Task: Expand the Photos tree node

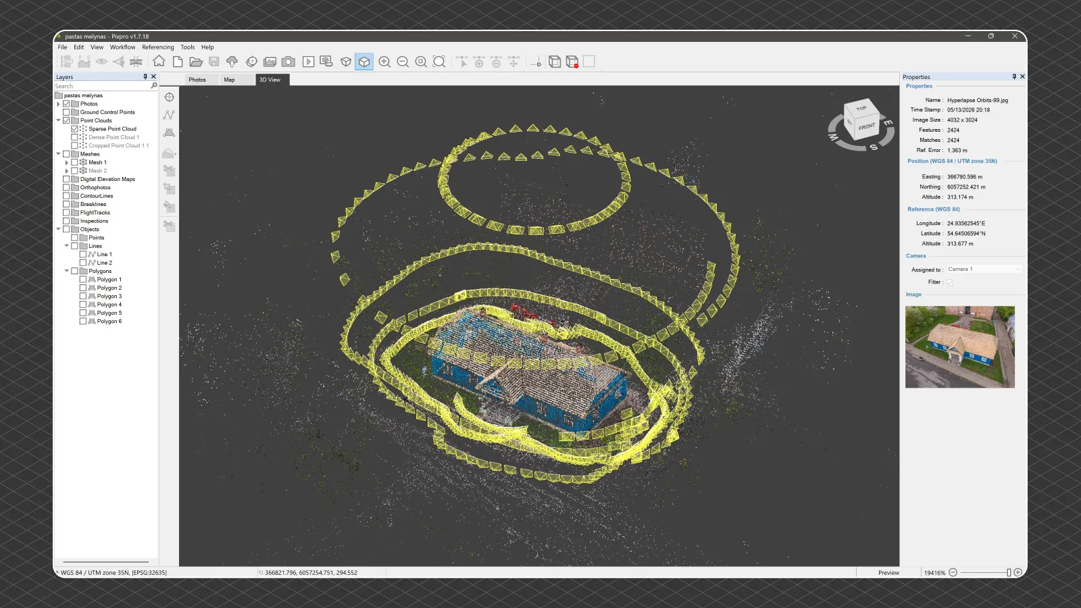Action: [x=58, y=104]
